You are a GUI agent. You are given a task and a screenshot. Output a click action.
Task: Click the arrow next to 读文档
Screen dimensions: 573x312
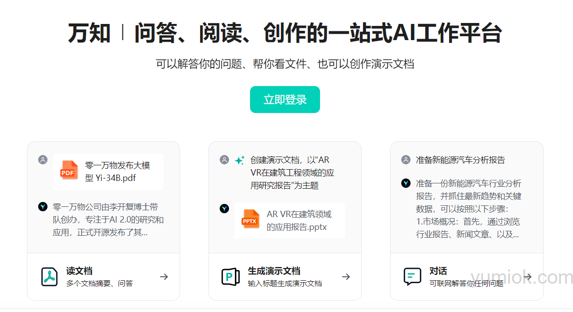(x=164, y=277)
